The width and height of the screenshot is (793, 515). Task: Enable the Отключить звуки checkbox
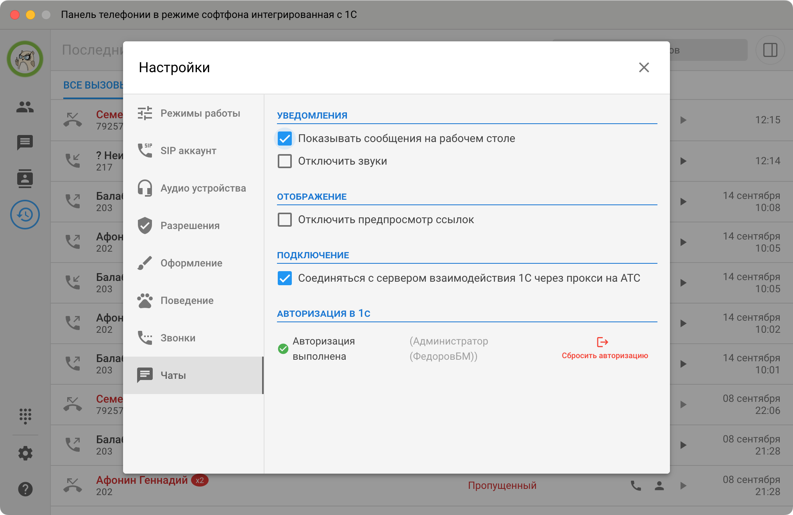pos(285,161)
